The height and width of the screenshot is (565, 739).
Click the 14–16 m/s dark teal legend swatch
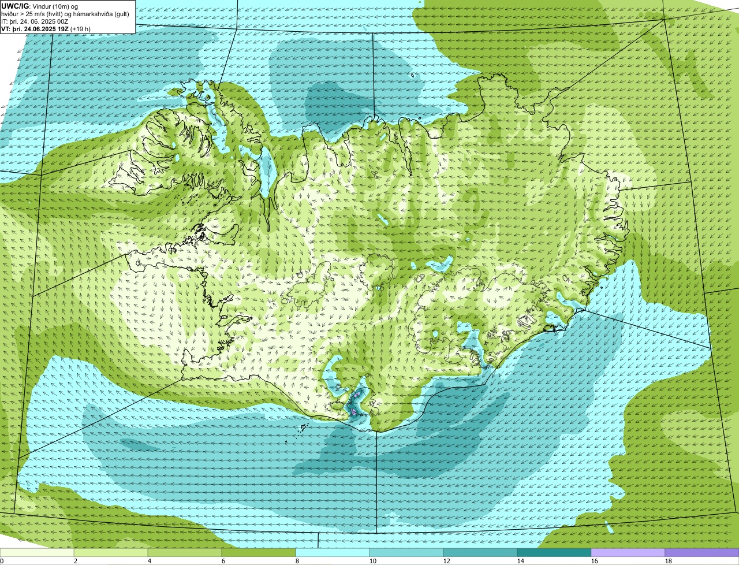point(554,553)
